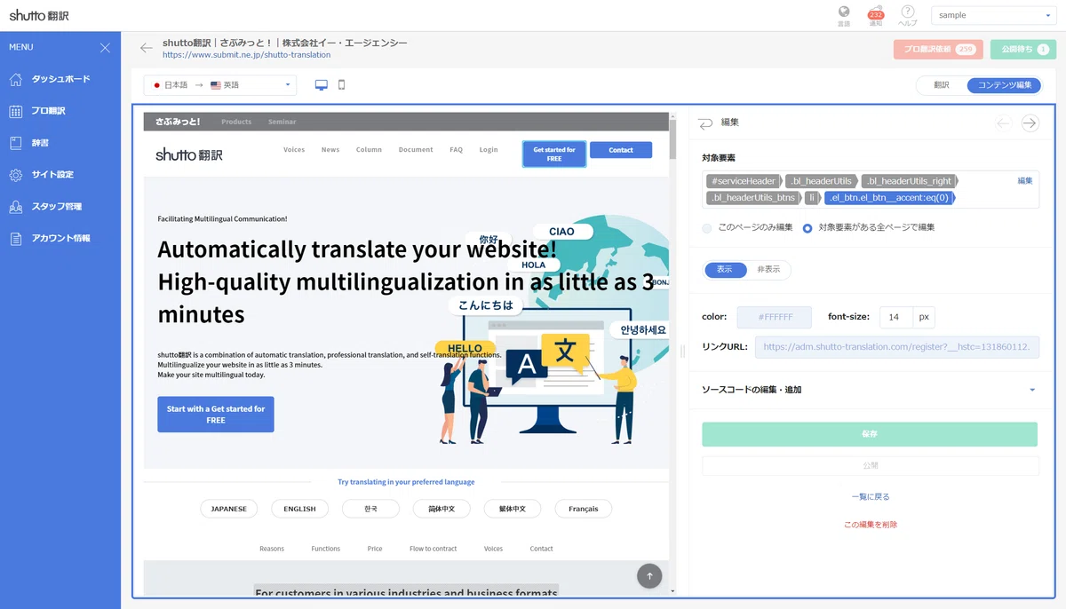Select the #serviceHeader selector tag
The width and height of the screenshot is (1066, 609).
(x=744, y=181)
